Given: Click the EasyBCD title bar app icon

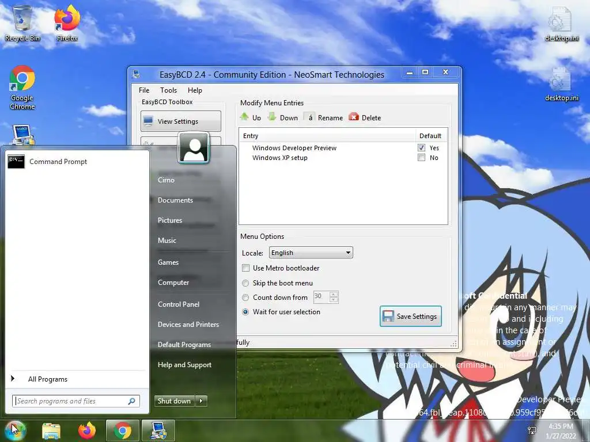Looking at the screenshot, I should [x=136, y=74].
